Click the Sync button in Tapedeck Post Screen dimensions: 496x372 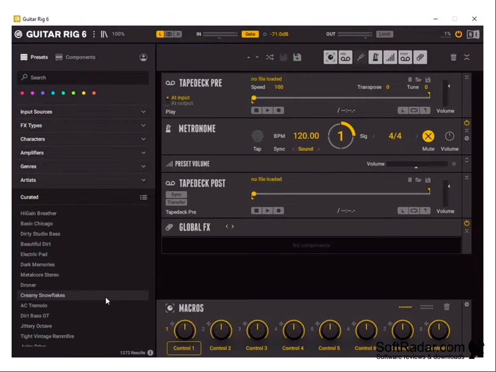tap(176, 194)
